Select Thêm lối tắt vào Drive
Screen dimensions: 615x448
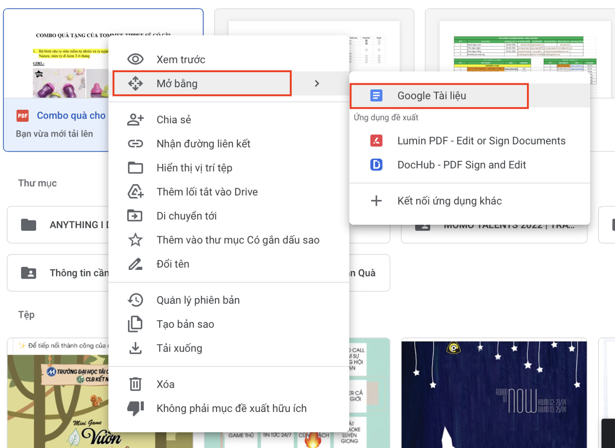point(229,192)
